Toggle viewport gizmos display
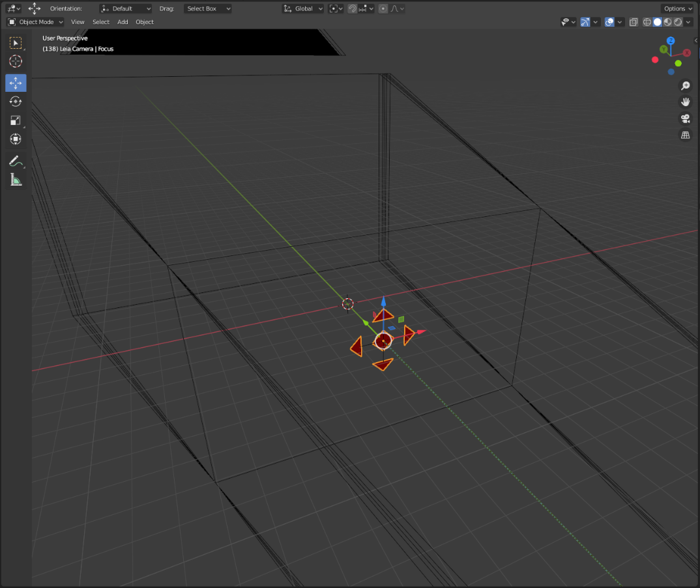This screenshot has height=588, width=700. [585, 22]
